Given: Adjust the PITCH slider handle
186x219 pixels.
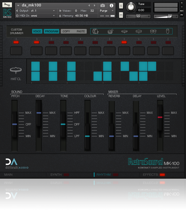Looking at the screenshot, I should (15, 124).
